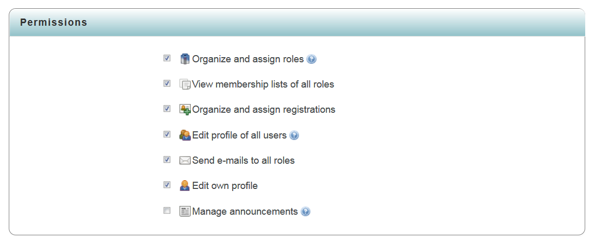Screen dimensions: 595x243
Task: Show help for Manage announcements
Action: 306,212
